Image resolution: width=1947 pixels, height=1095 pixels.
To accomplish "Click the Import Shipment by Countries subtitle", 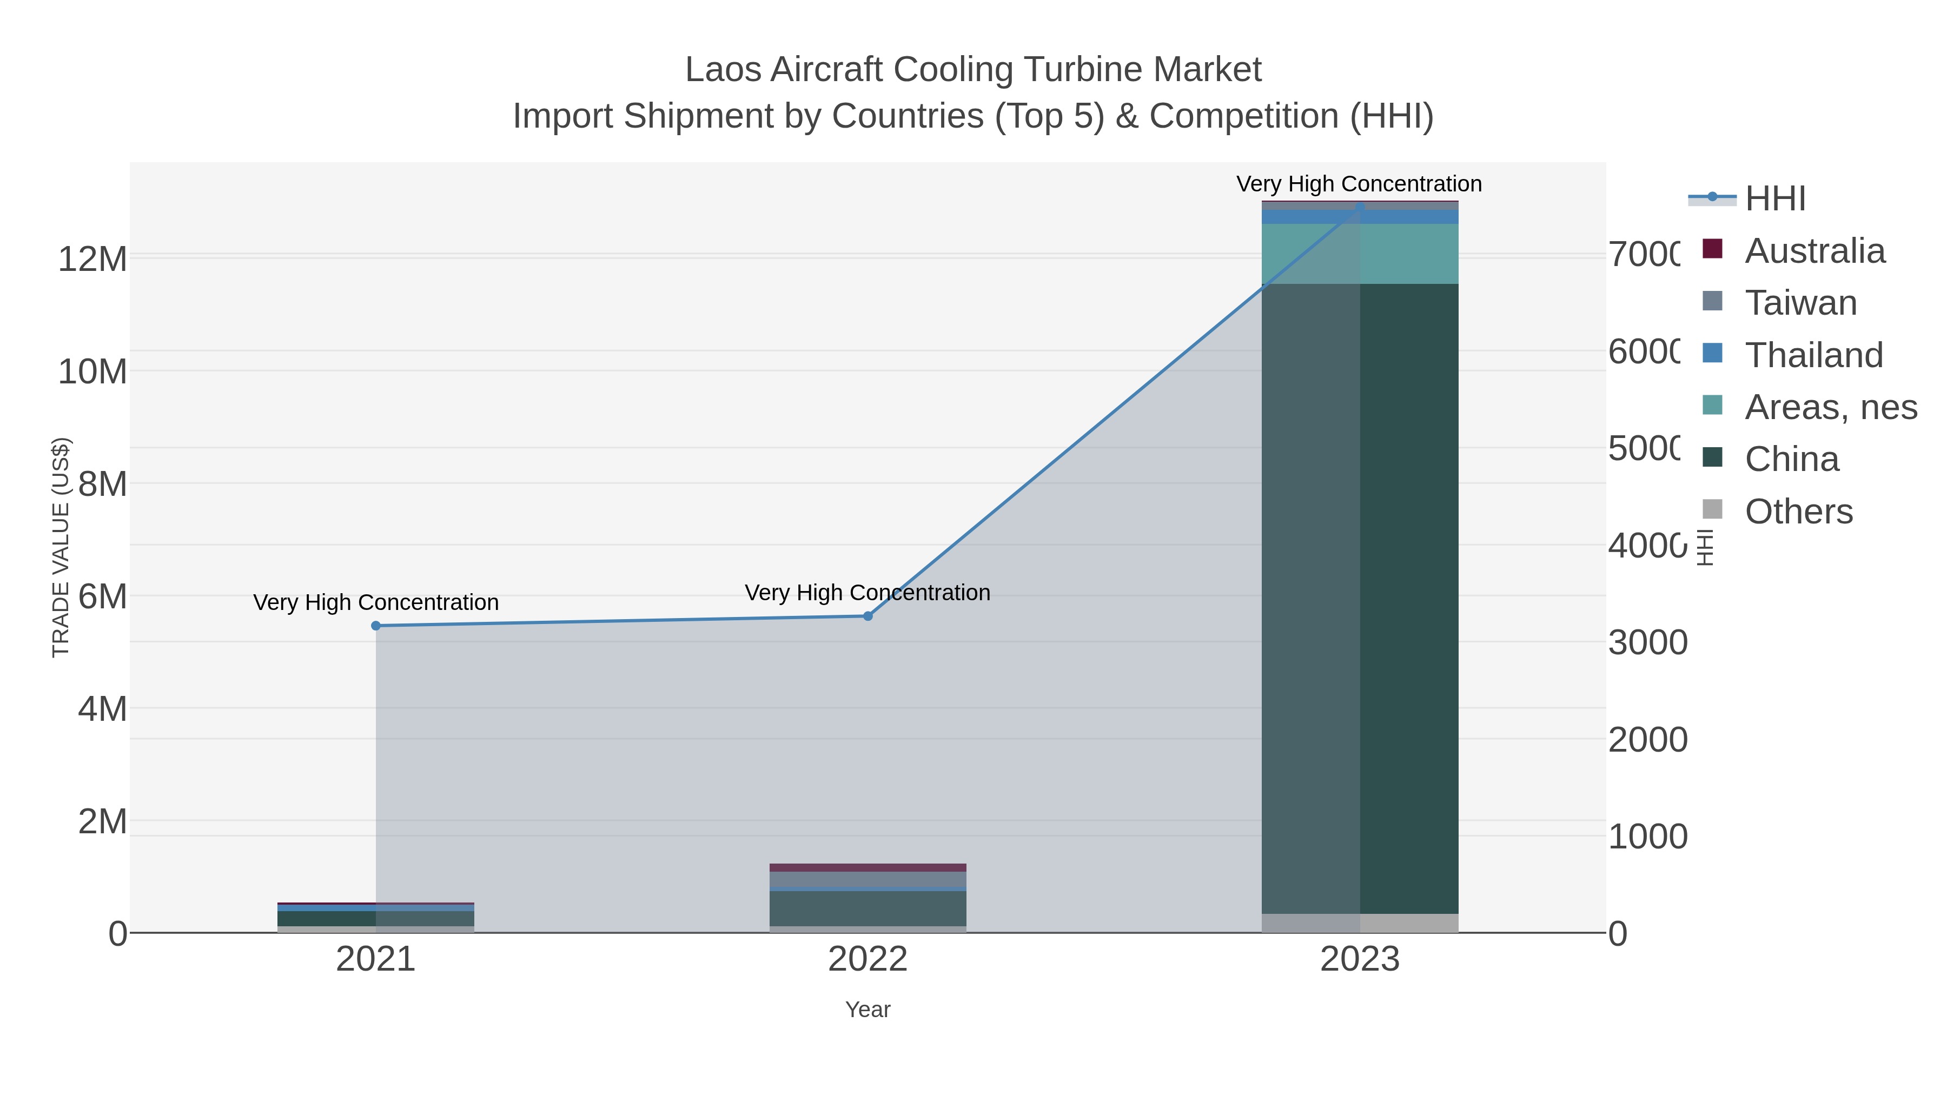I will 974,116.
